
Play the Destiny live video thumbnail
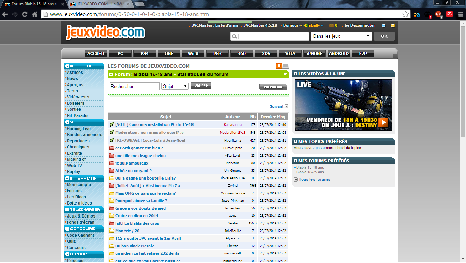(344, 105)
